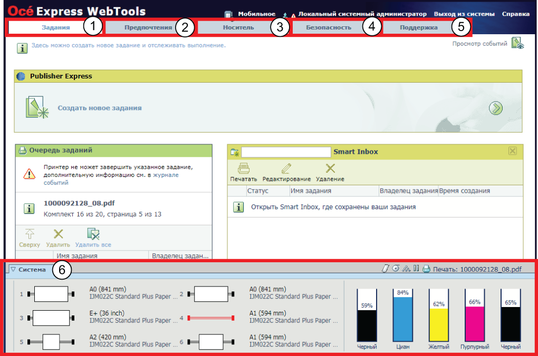This screenshot has width=538, height=356.
Task: Click the Имя задания header in Очередь заданий
Action: click(x=77, y=255)
